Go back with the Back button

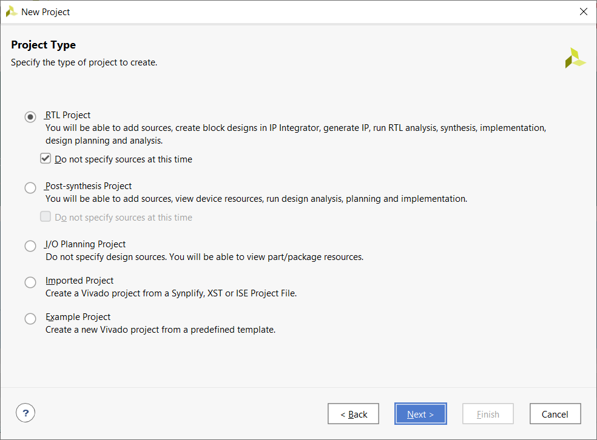point(353,414)
